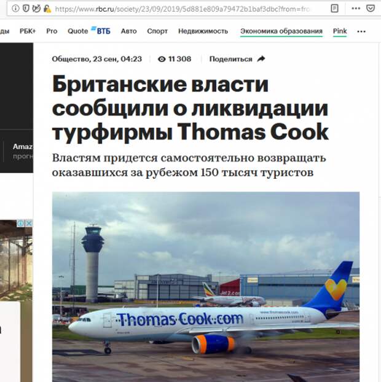Open Недвижимость section
Screen dimensions: 381x382
pos(203,31)
